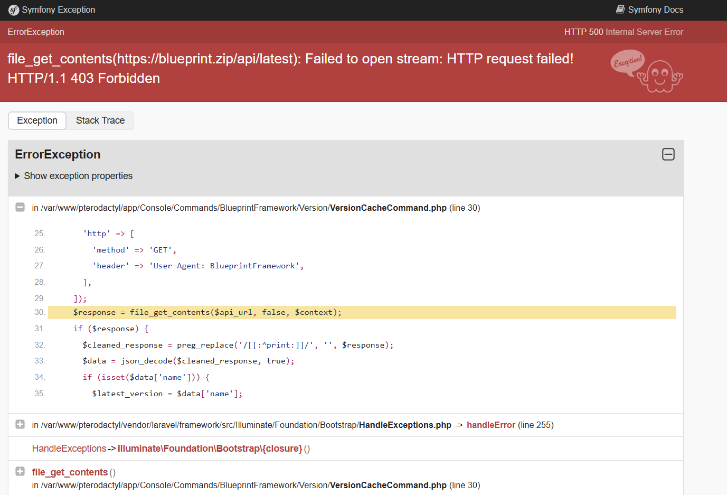Click the Symfony Exception header title

(x=58, y=10)
